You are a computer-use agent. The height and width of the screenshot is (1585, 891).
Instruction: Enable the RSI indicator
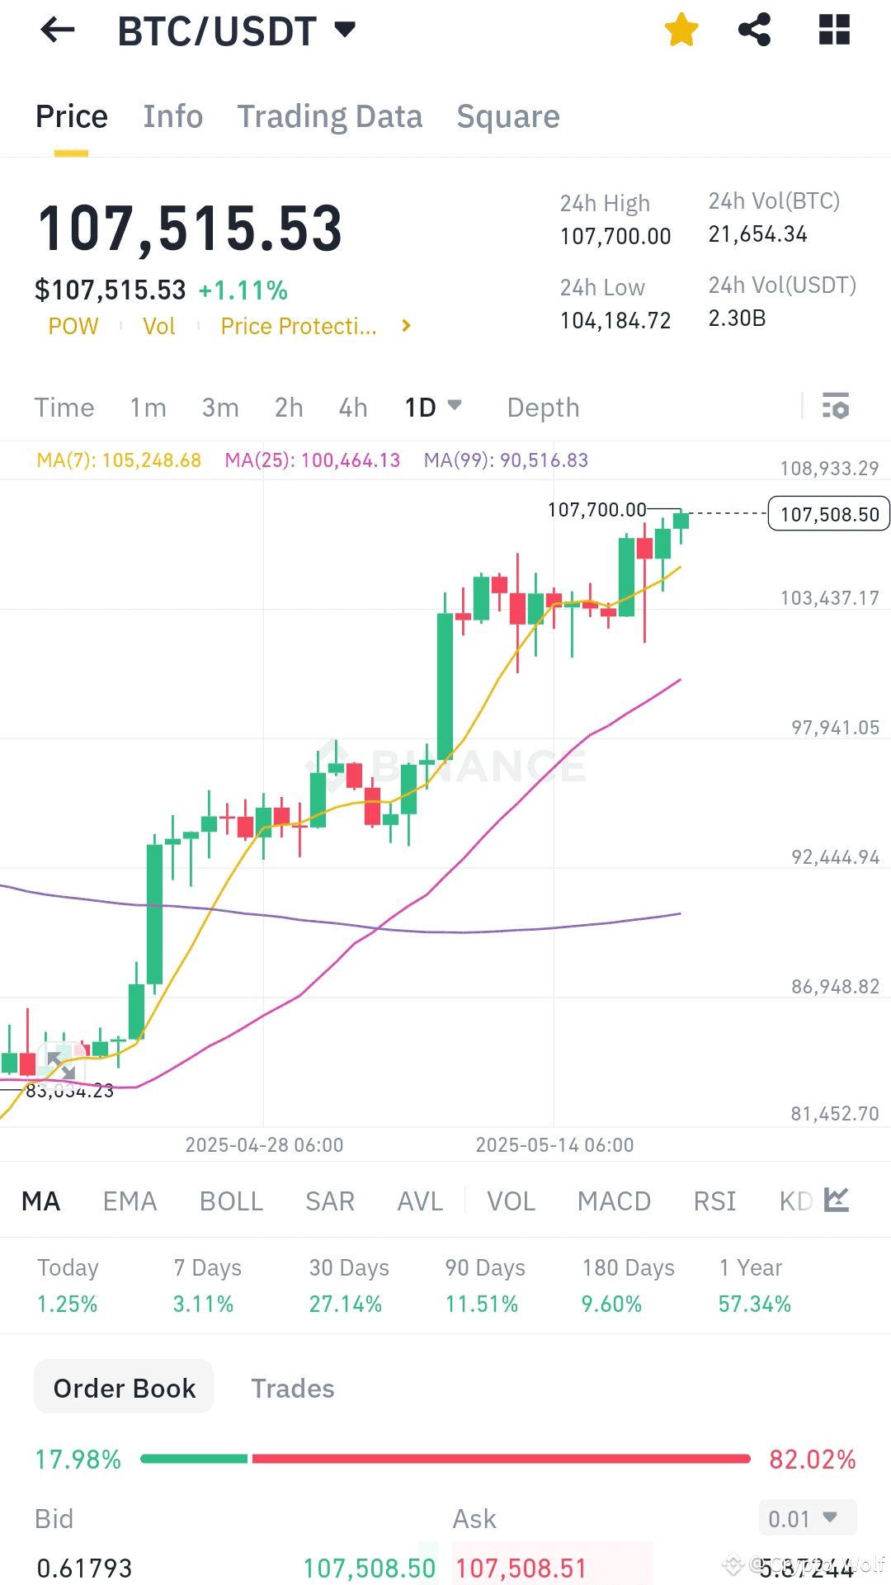tap(714, 1201)
